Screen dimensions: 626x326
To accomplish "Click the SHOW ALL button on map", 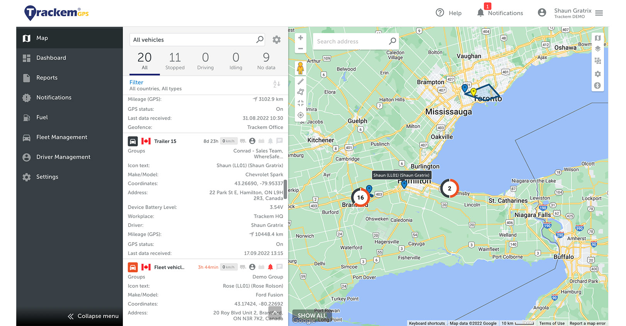I will pyautogui.click(x=311, y=316).
